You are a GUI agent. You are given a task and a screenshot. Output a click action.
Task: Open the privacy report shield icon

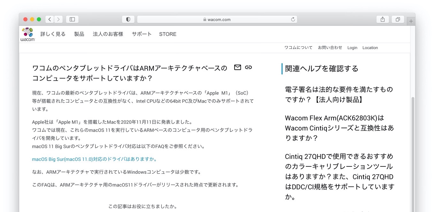pyautogui.click(x=128, y=19)
